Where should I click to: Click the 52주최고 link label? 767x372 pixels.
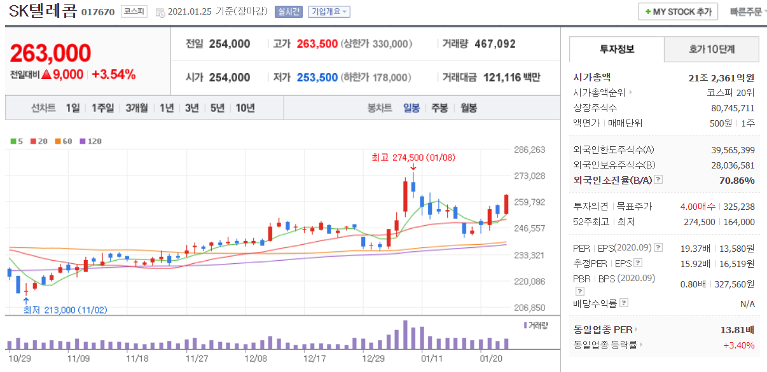click(x=591, y=222)
